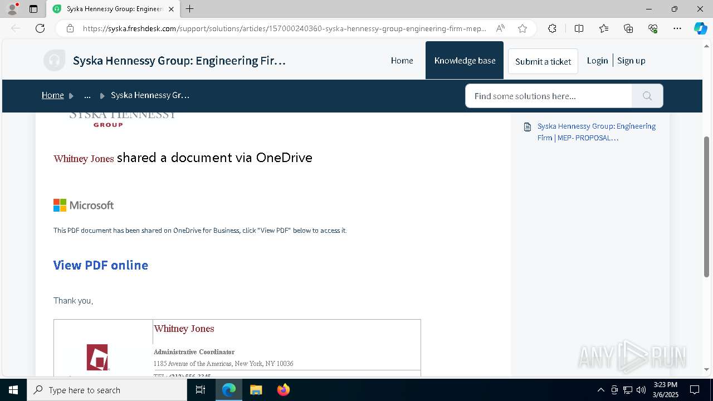Click the address bar URL
The image size is (713, 401).
(x=284, y=28)
